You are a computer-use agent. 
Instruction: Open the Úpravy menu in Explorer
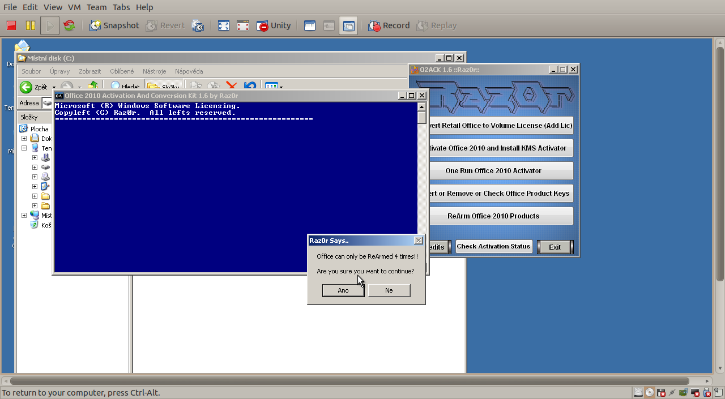coord(59,71)
